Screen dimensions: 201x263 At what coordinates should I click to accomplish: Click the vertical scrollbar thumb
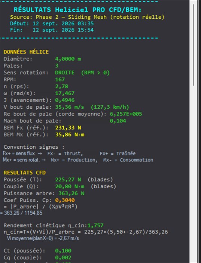(x=194, y=45)
